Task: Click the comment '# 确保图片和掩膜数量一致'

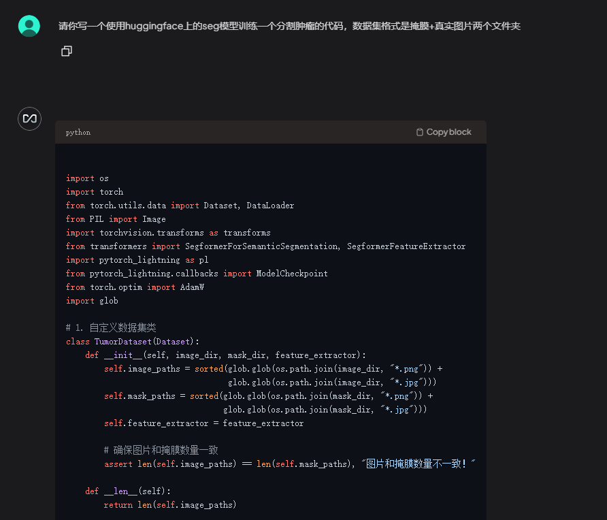Action: pos(161,451)
